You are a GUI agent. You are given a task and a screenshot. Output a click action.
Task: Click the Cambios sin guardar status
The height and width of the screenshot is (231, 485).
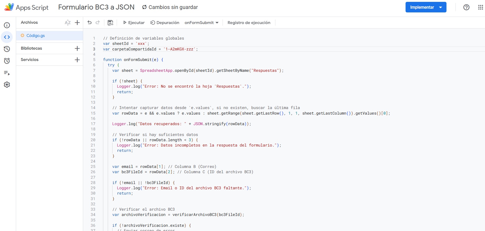[x=170, y=7]
